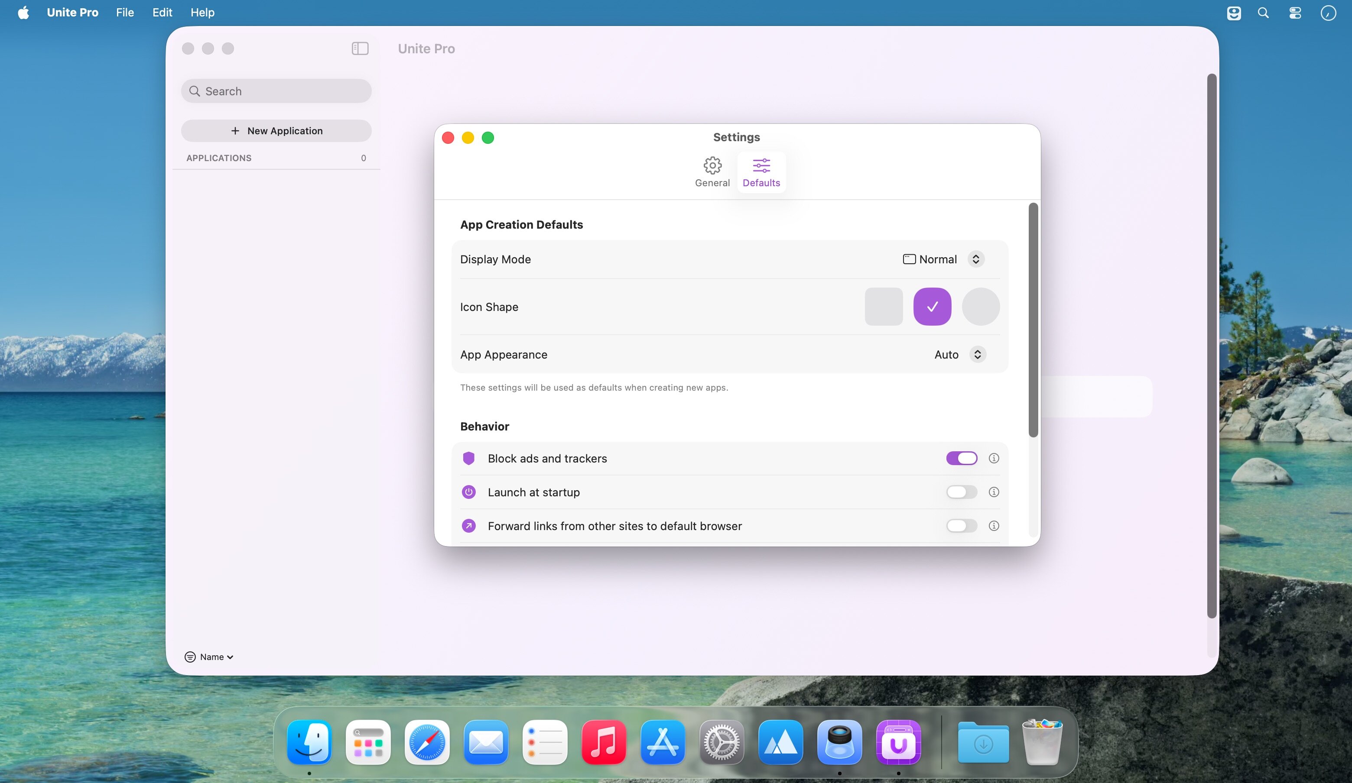Click info icon for Block ads and trackers
Viewport: 1352px width, 783px height.
tap(994, 459)
